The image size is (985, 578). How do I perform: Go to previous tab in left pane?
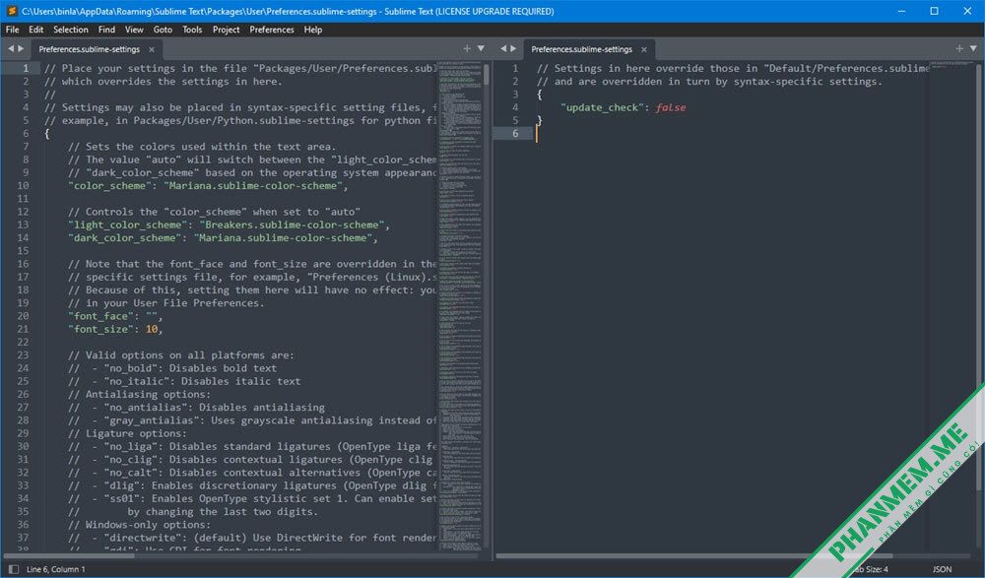coord(11,48)
